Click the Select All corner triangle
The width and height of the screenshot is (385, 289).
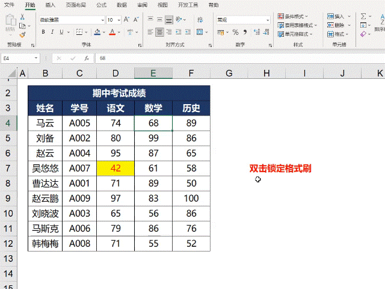(x=11, y=73)
